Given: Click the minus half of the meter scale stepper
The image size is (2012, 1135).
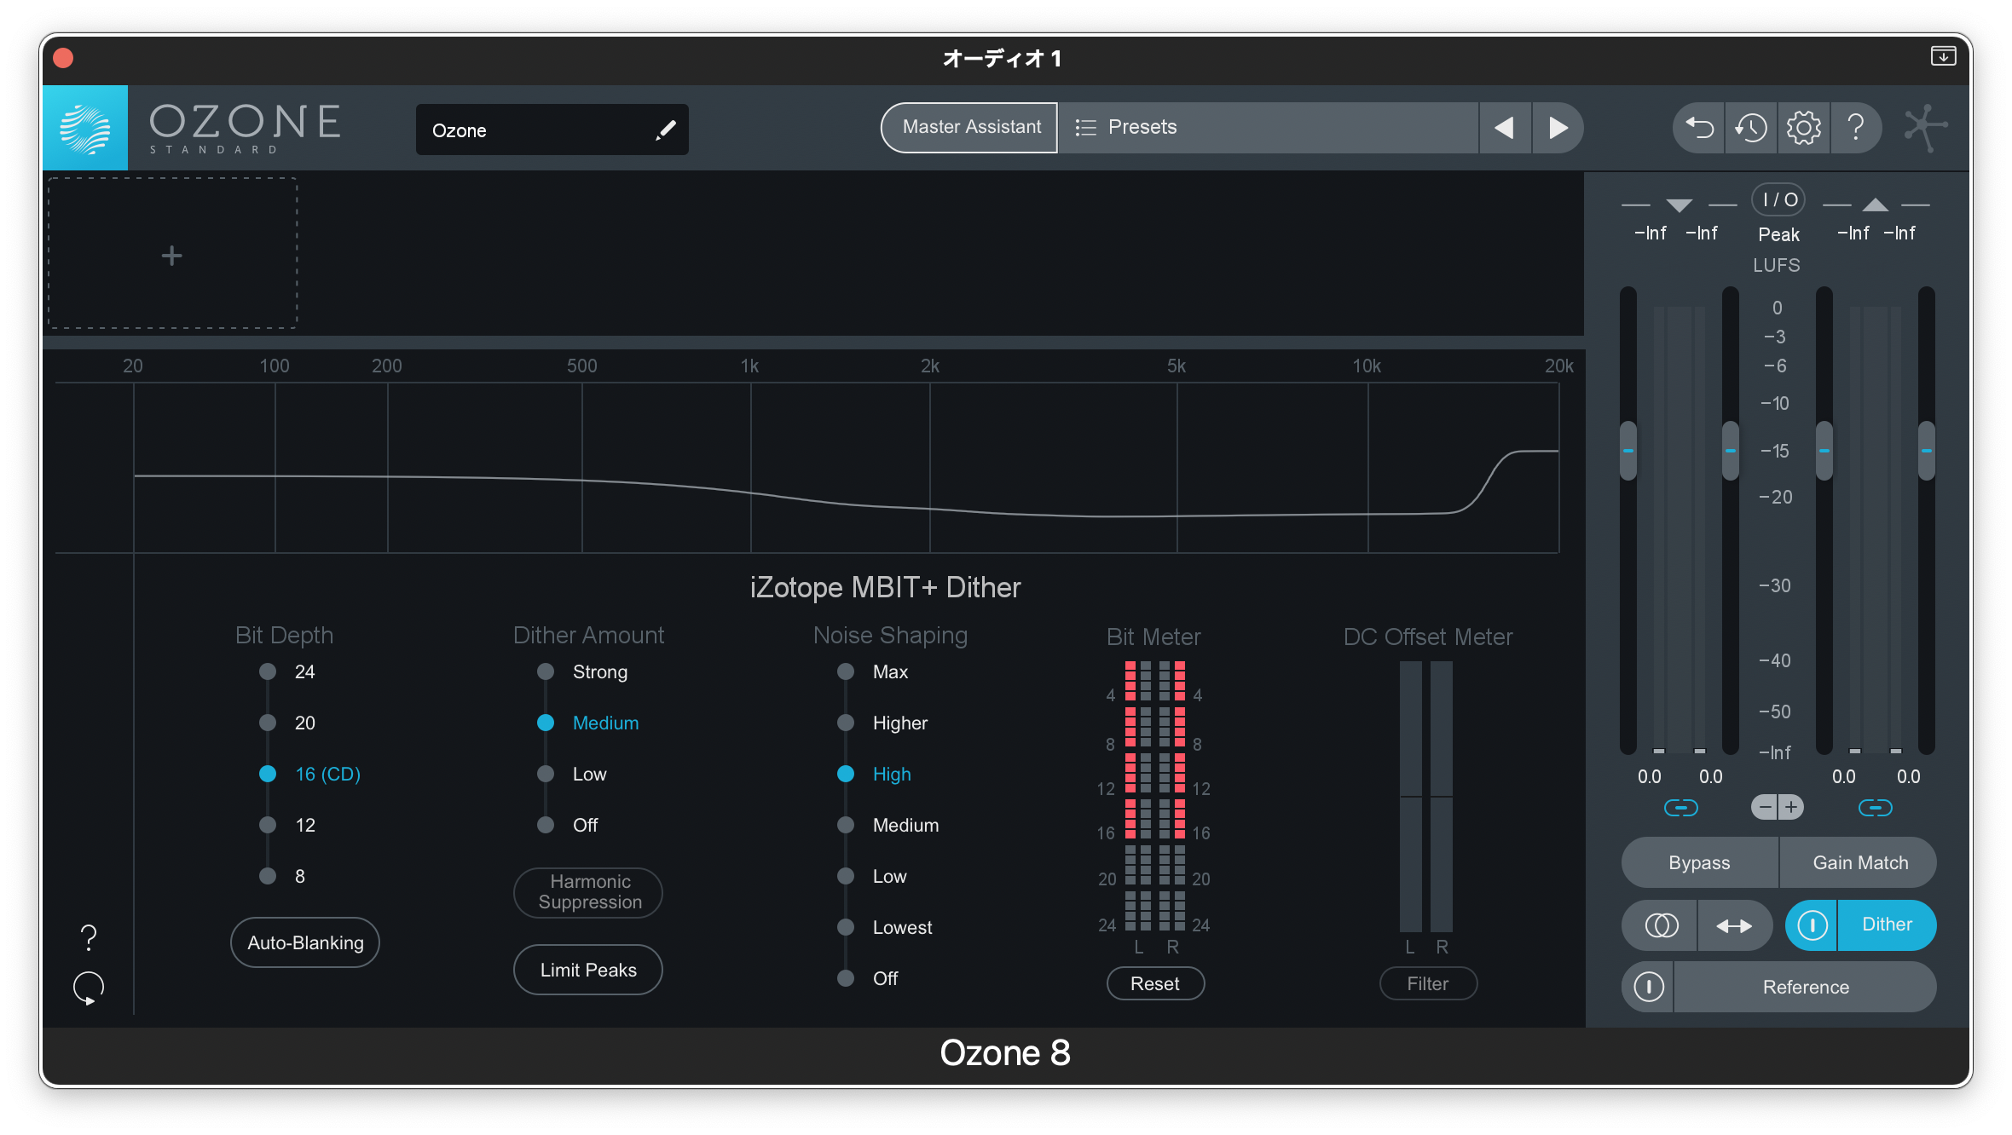Looking at the screenshot, I should 1764,807.
